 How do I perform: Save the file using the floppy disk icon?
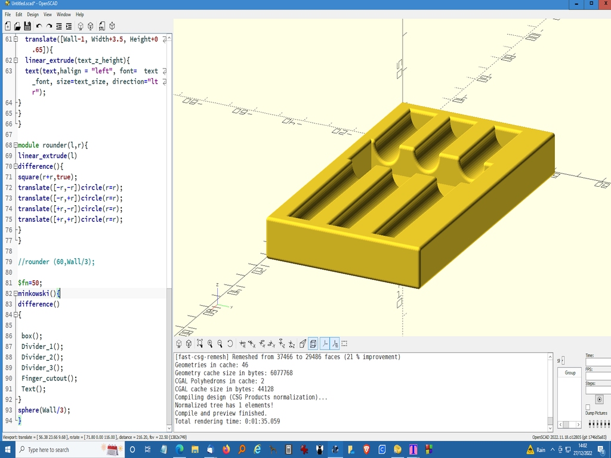click(27, 26)
